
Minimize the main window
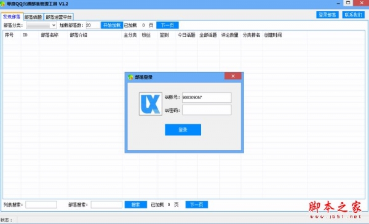click(338, 3)
